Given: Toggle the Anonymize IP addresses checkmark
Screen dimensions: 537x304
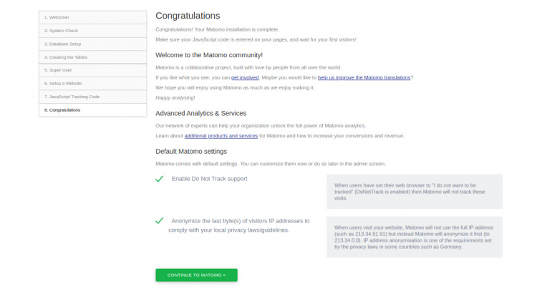Looking at the screenshot, I should pyautogui.click(x=160, y=221).
